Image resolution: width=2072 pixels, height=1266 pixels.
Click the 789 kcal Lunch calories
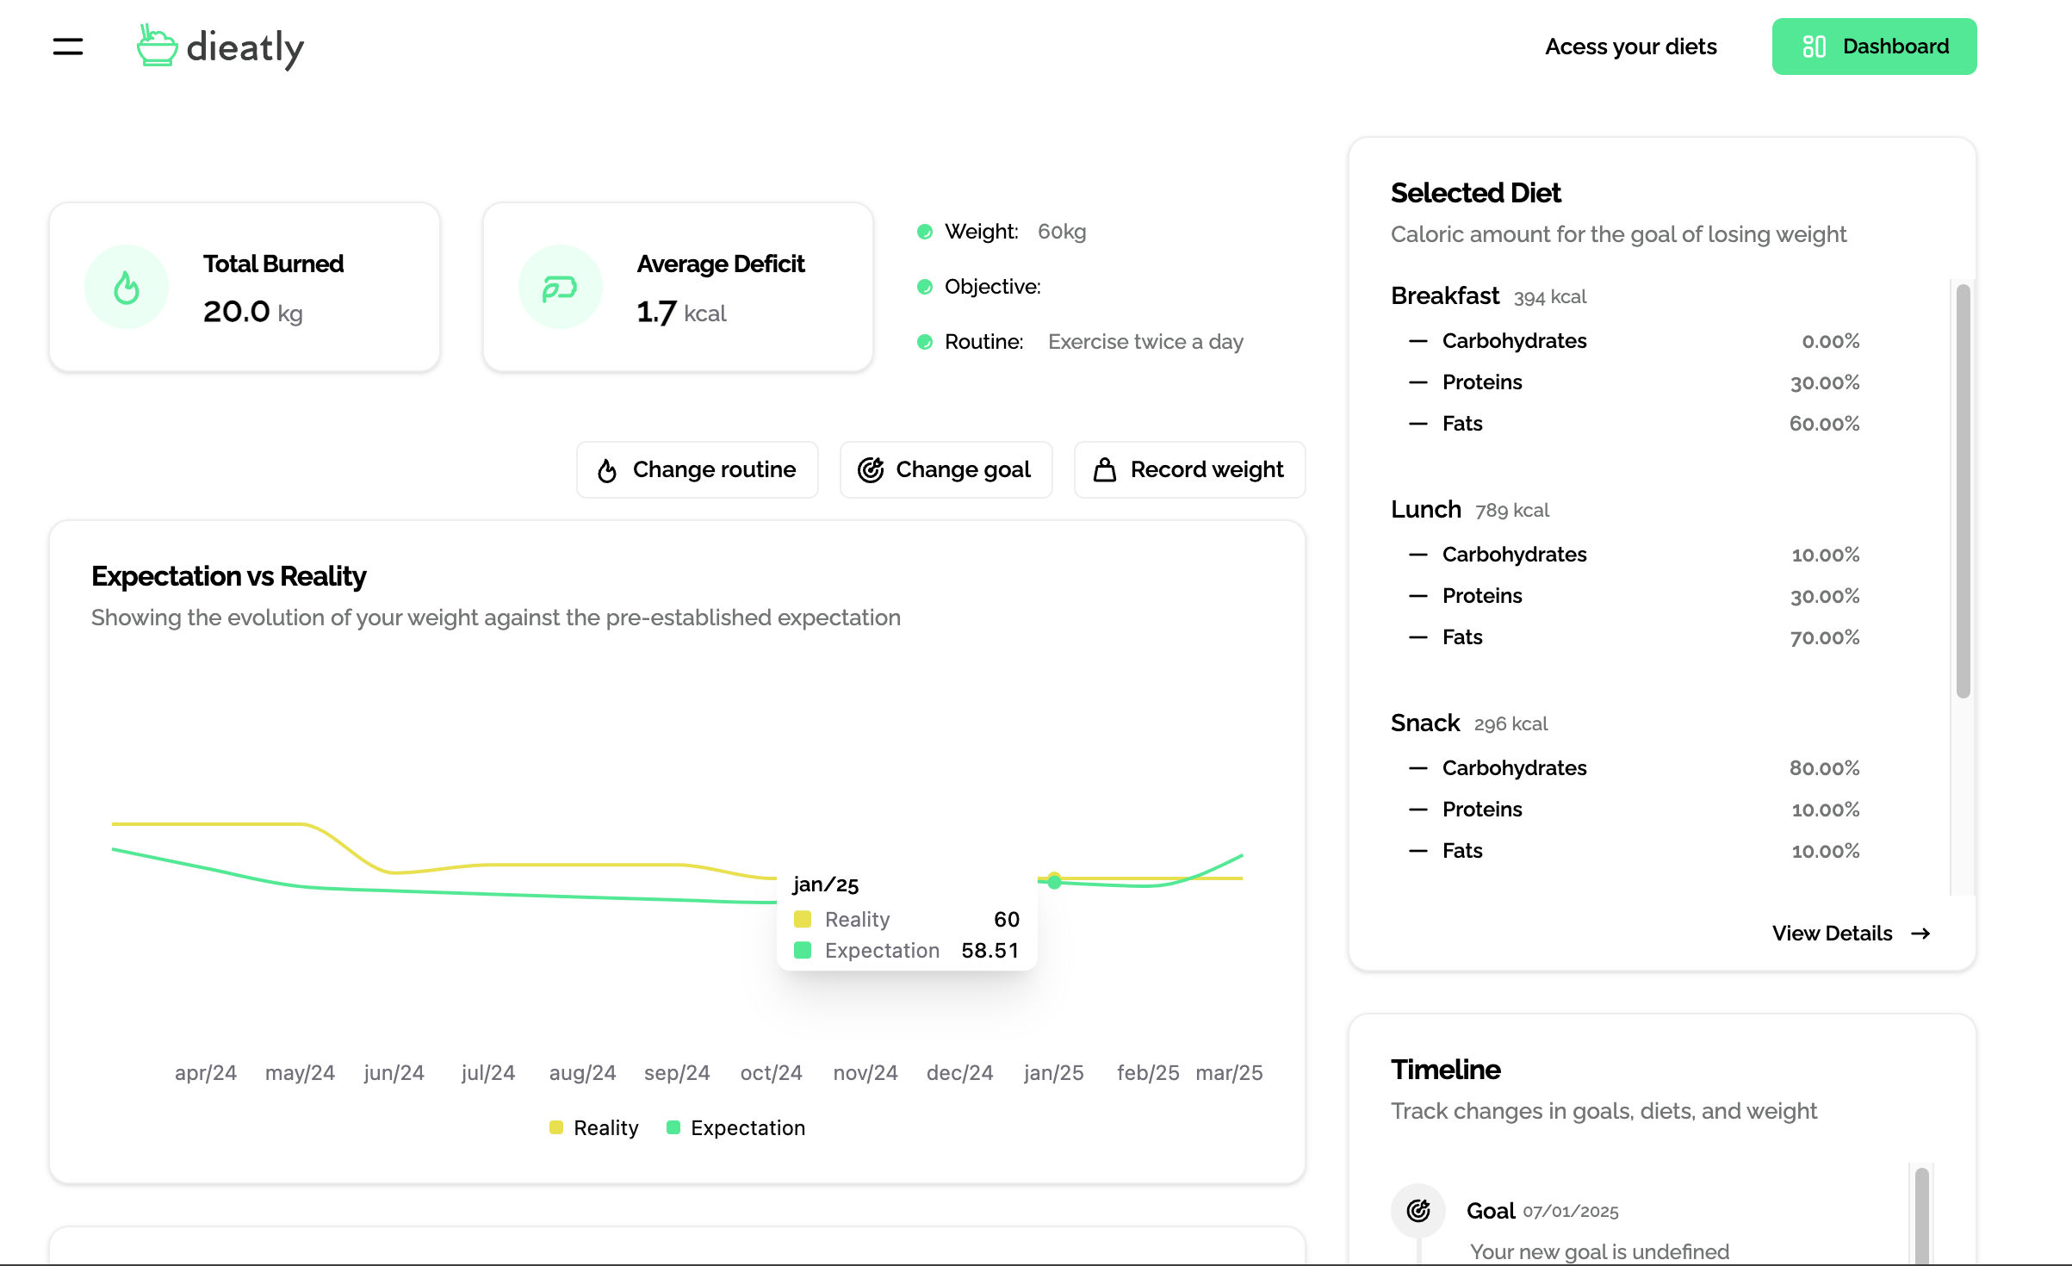[1511, 511]
